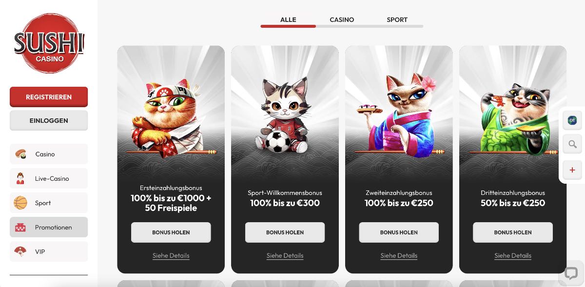Click the Sushi Casino logo

click(x=49, y=43)
